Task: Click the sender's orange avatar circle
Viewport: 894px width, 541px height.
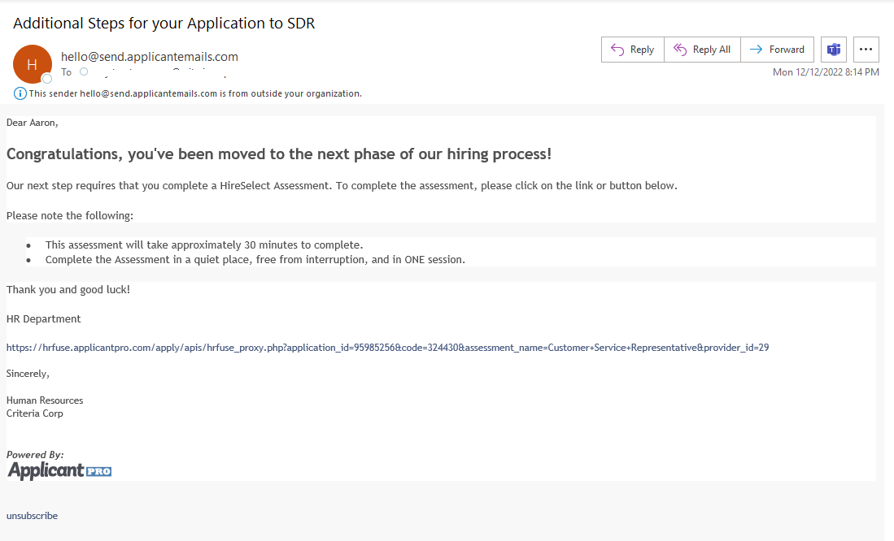Action: point(32,64)
